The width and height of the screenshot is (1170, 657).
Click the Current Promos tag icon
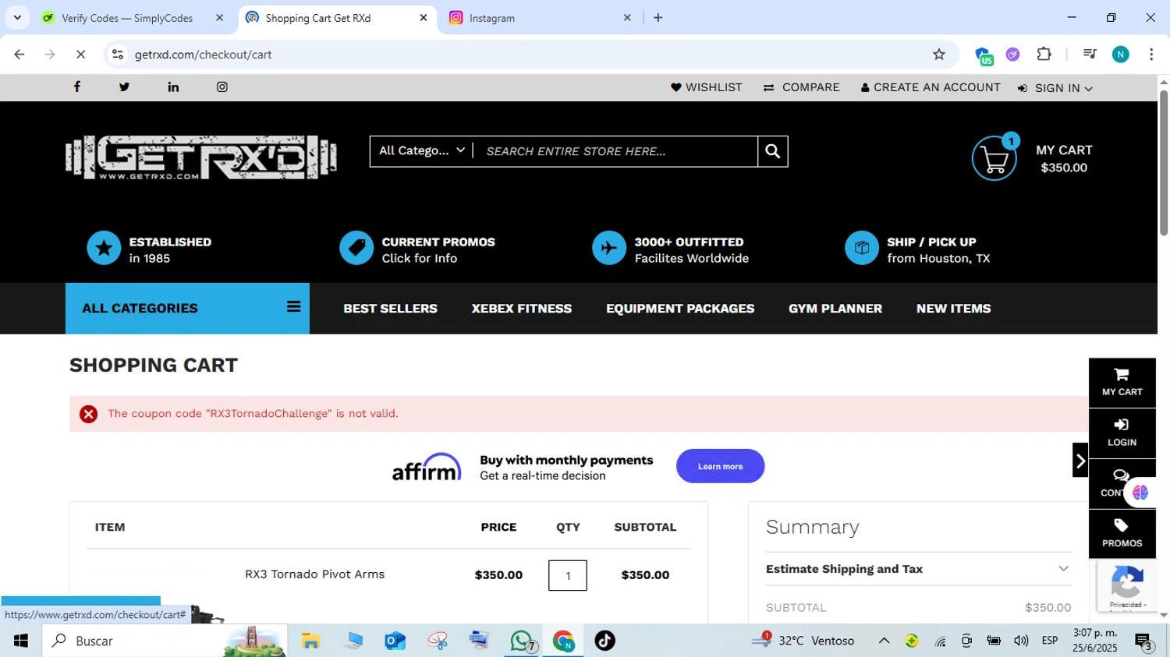point(356,249)
